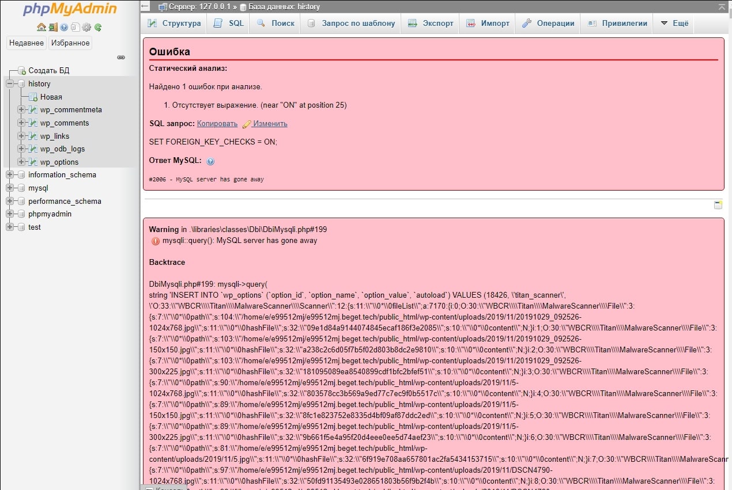Viewport: 732px width, 490px height.
Task: Open the Структура tab
Action: click(174, 23)
